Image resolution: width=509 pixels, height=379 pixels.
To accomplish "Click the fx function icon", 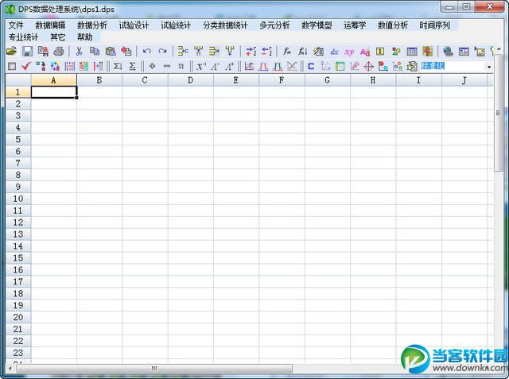I will (286, 51).
